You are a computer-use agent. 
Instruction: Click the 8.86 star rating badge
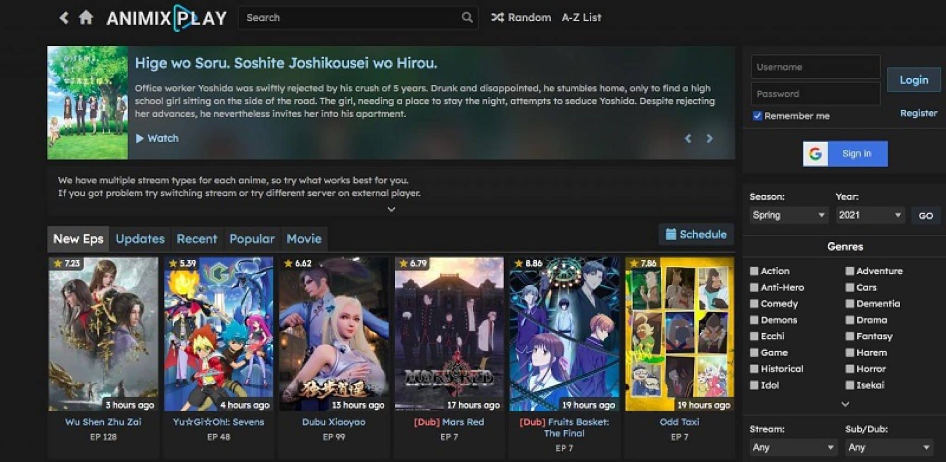coord(528,264)
